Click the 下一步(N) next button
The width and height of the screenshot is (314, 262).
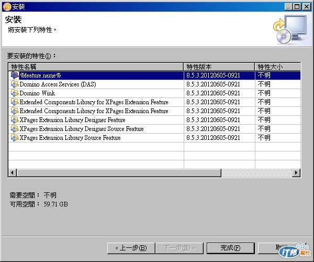coord(180,248)
